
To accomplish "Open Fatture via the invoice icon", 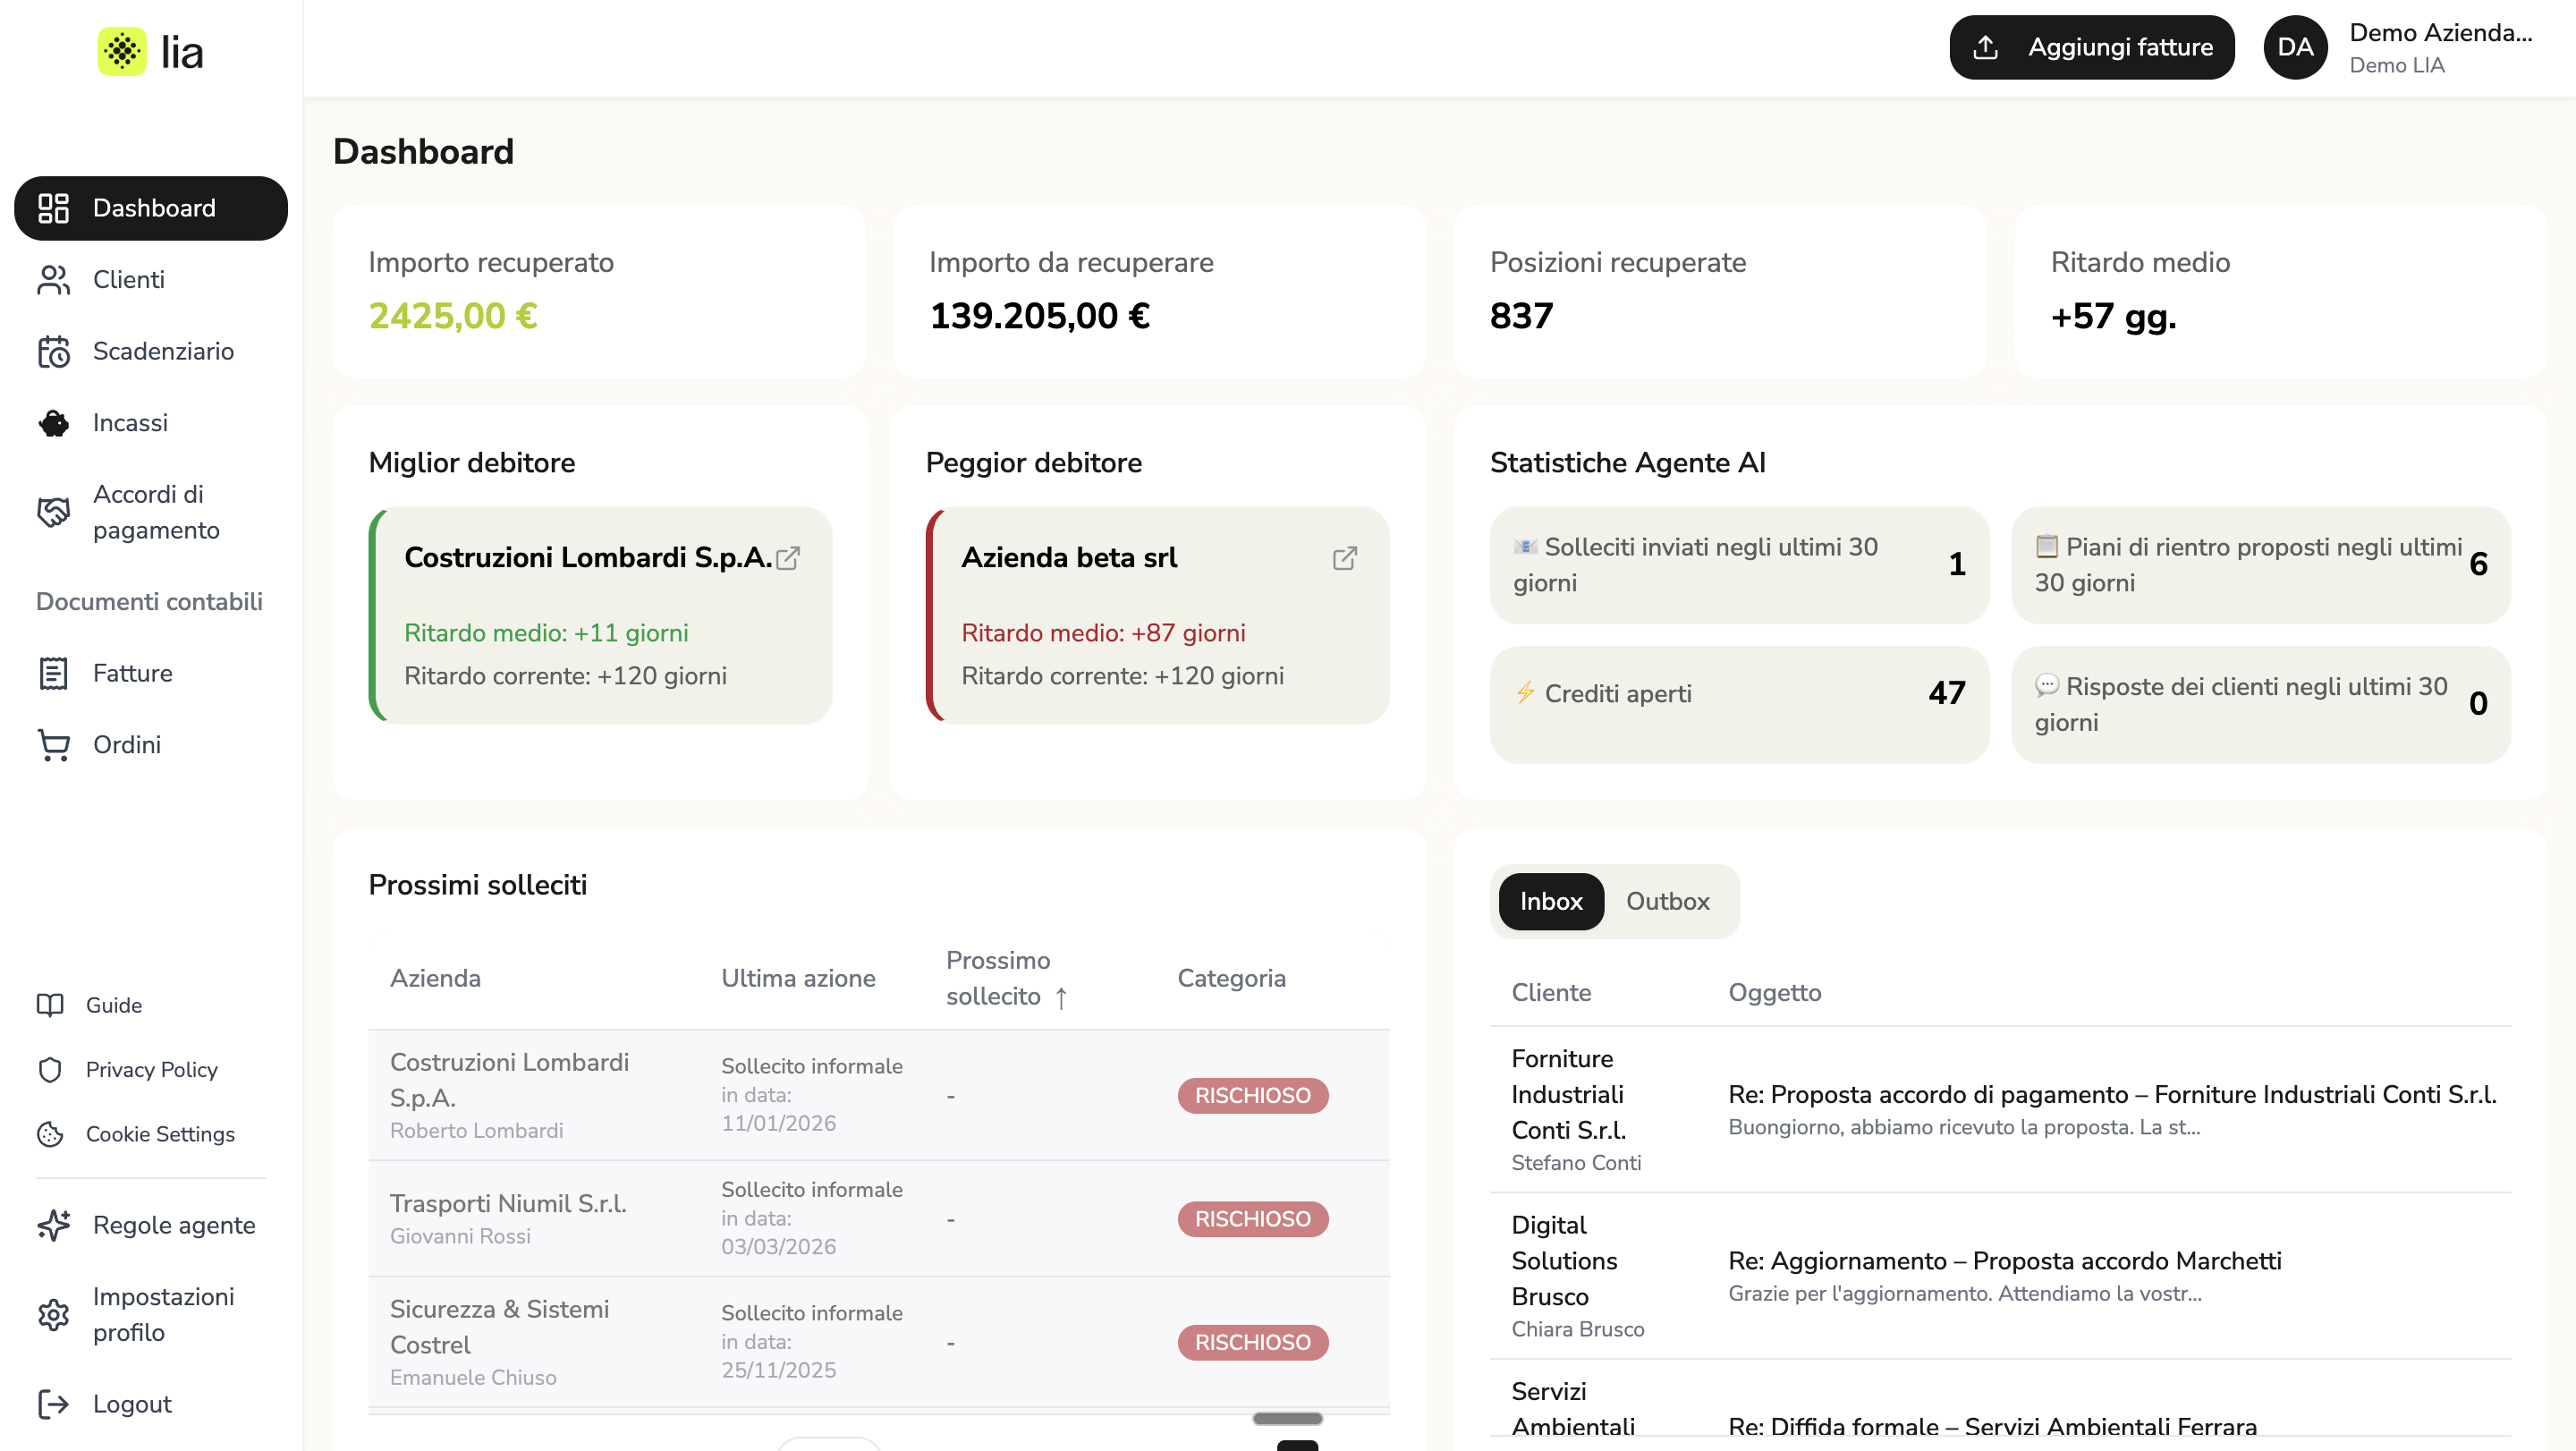I will (54, 673).
